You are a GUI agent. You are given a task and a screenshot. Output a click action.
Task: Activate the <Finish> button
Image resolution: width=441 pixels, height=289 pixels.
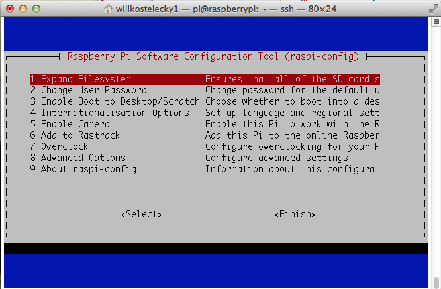[x=295, y=214]
